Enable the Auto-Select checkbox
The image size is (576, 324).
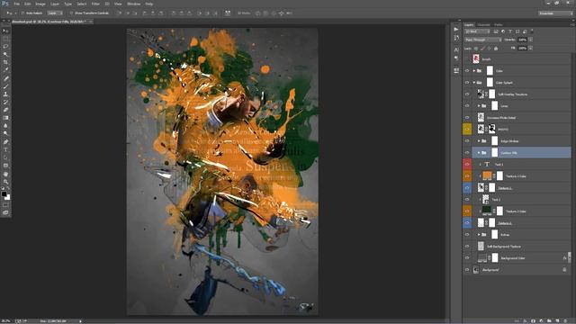click(22, 13)
